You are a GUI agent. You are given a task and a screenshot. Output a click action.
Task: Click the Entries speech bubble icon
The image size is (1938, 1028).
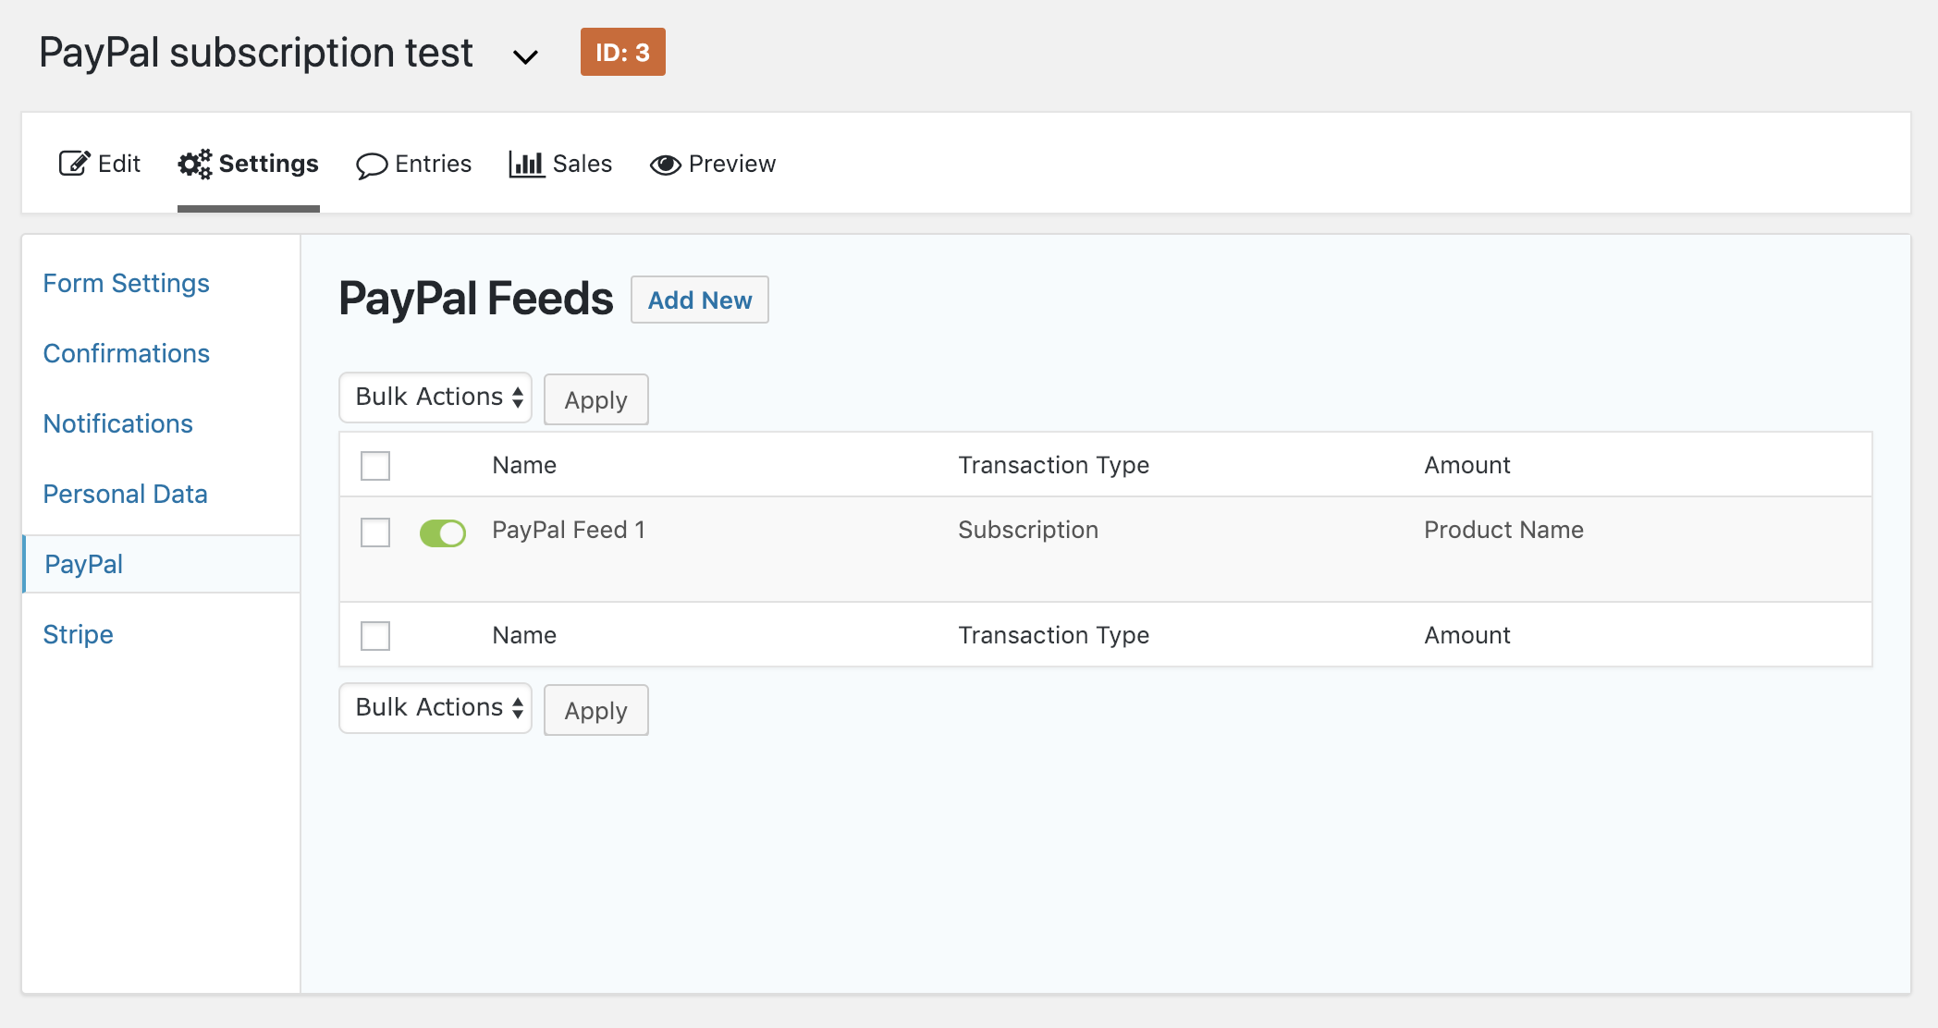(372, 165)
